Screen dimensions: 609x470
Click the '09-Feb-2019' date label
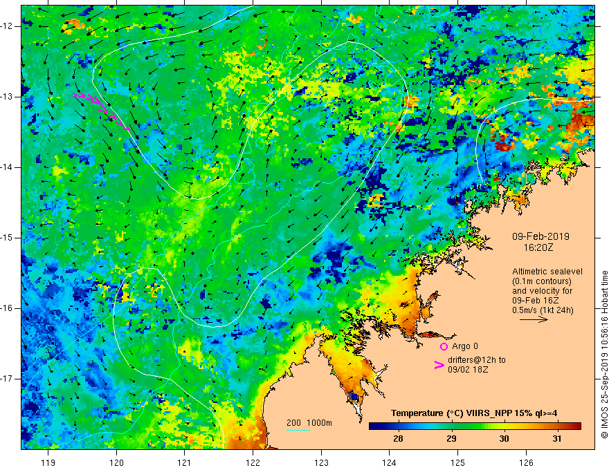(x=540, y=236)
